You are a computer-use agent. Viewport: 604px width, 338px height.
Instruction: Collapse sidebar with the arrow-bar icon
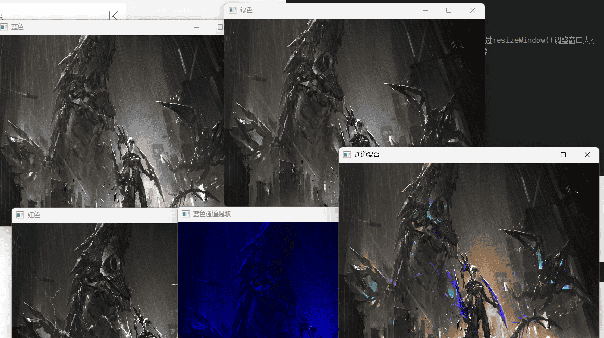[114, 16]
